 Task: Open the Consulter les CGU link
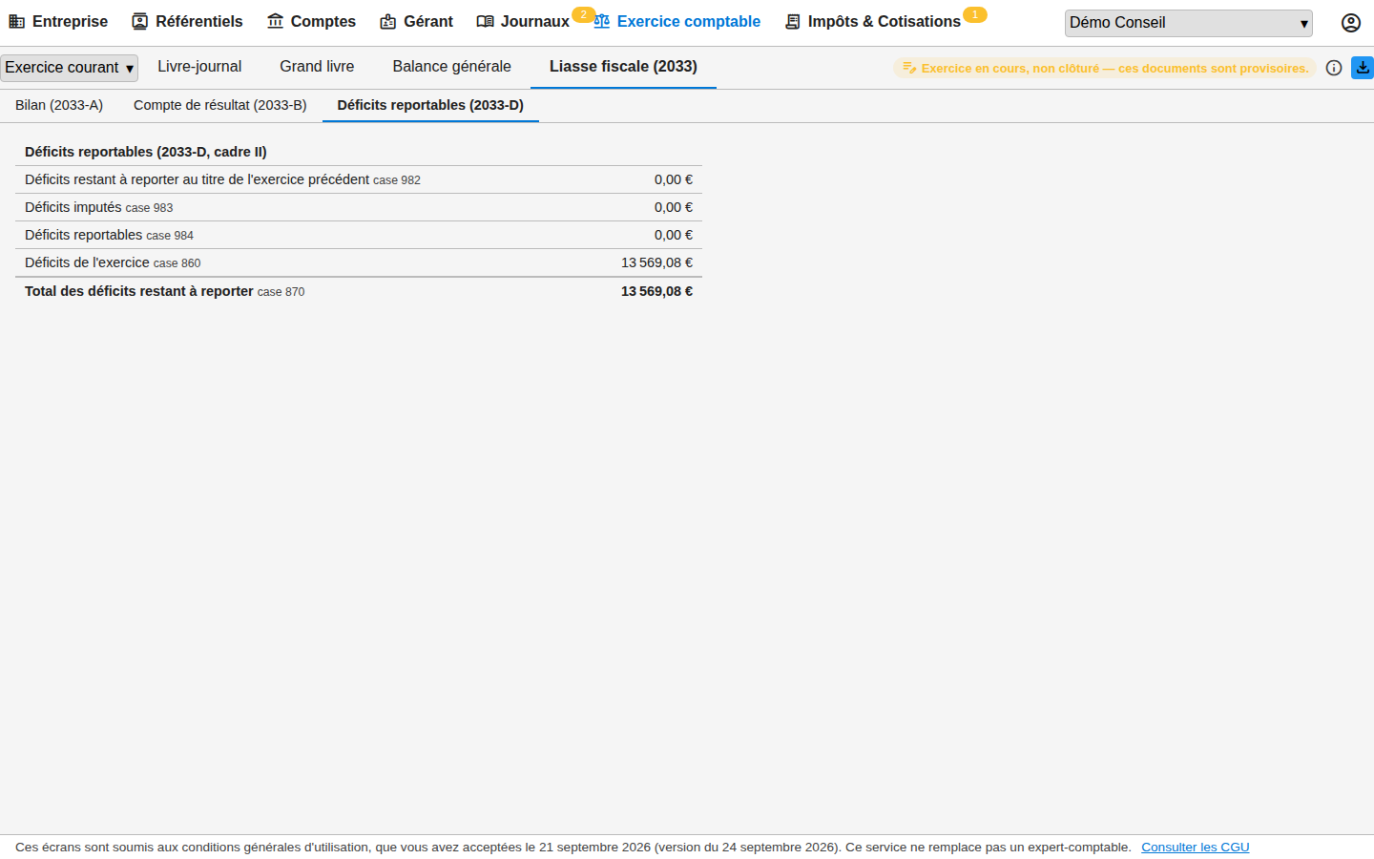point(1196,848)
